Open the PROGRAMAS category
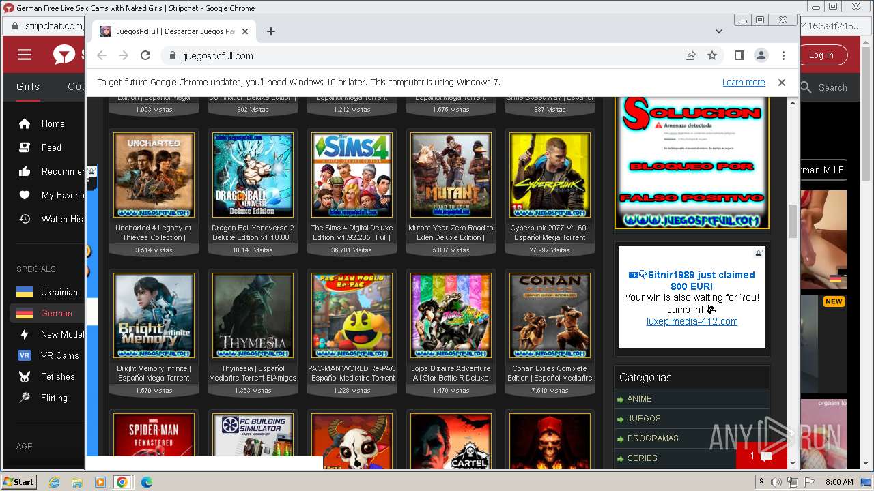The width and height of the screenshot is (874, 491). point(653,438)
